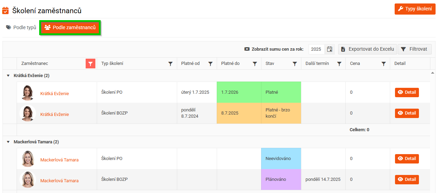Click the orange 8.7.2025 validity cell

pos(239,113)
